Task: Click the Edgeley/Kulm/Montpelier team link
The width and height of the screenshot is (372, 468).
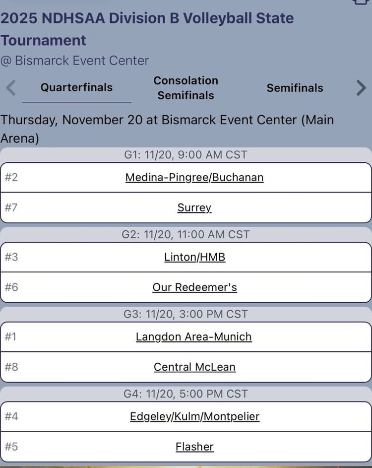Action: pyautogui.click(x=194, y=416)
